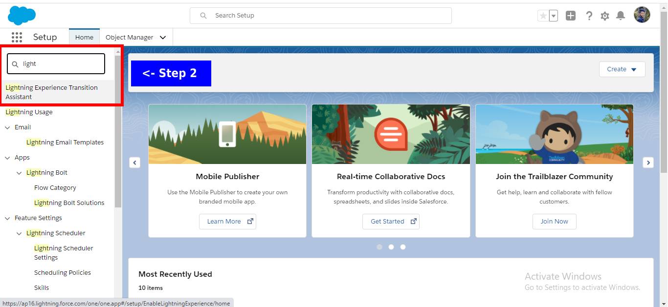This screenshot has height=307, width=668.
Task: Select Lightning Experience Transition Assistant
Action: pos(51,92)
